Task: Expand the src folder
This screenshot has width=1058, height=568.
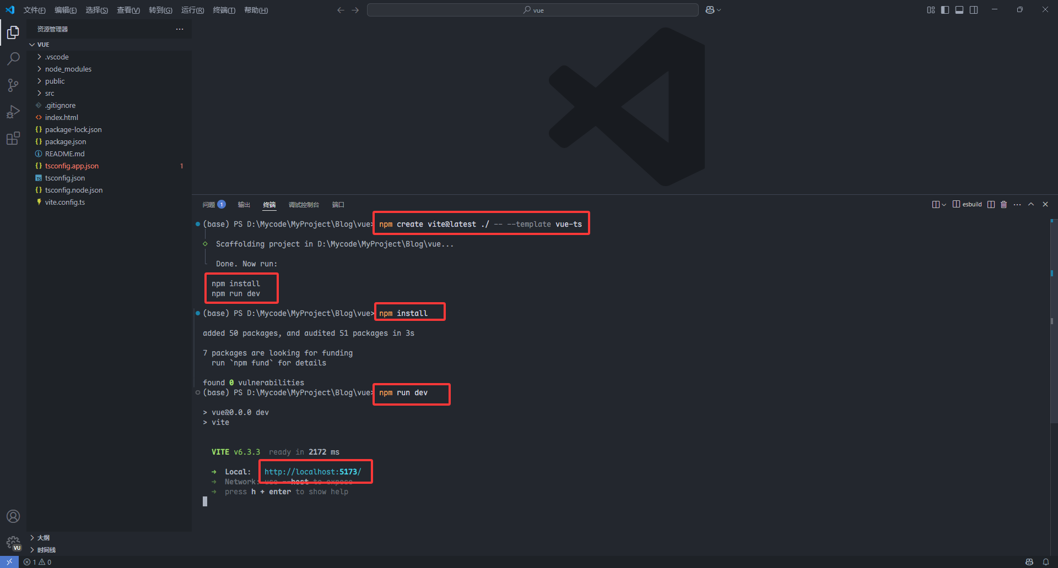Action: click(50, 93)
